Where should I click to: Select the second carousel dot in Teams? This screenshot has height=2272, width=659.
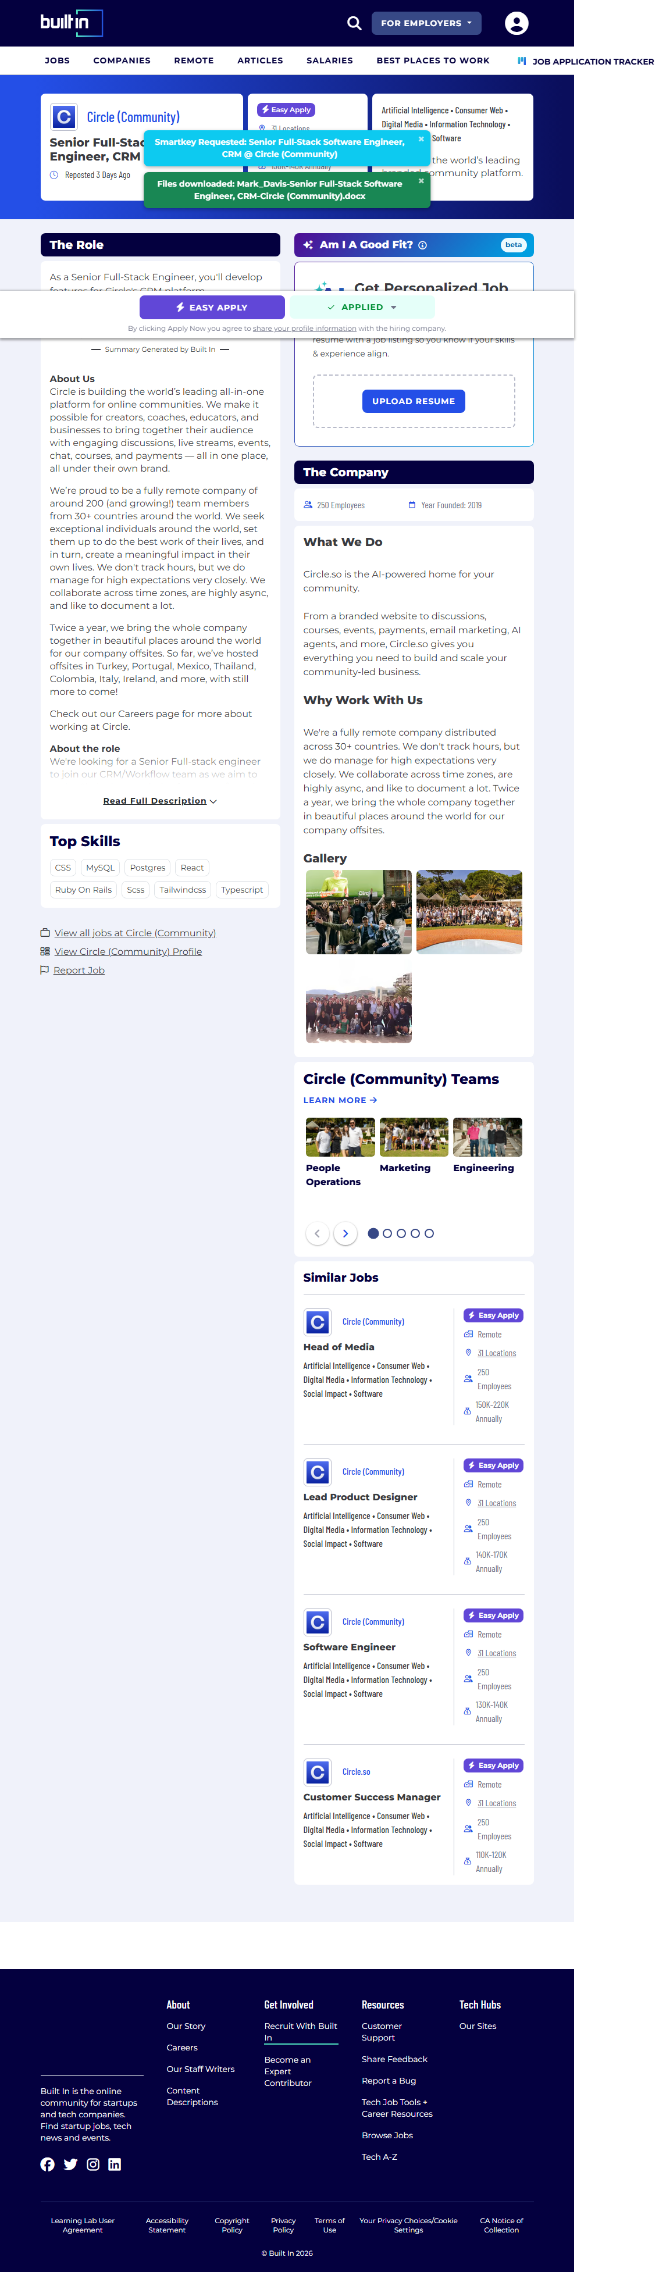(387, 1233)
